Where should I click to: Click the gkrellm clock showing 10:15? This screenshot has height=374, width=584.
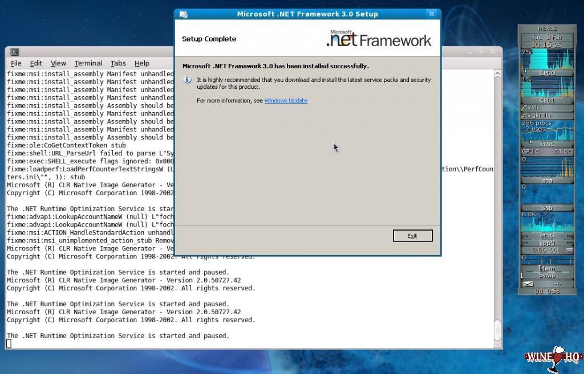click(x=546, y=44)
